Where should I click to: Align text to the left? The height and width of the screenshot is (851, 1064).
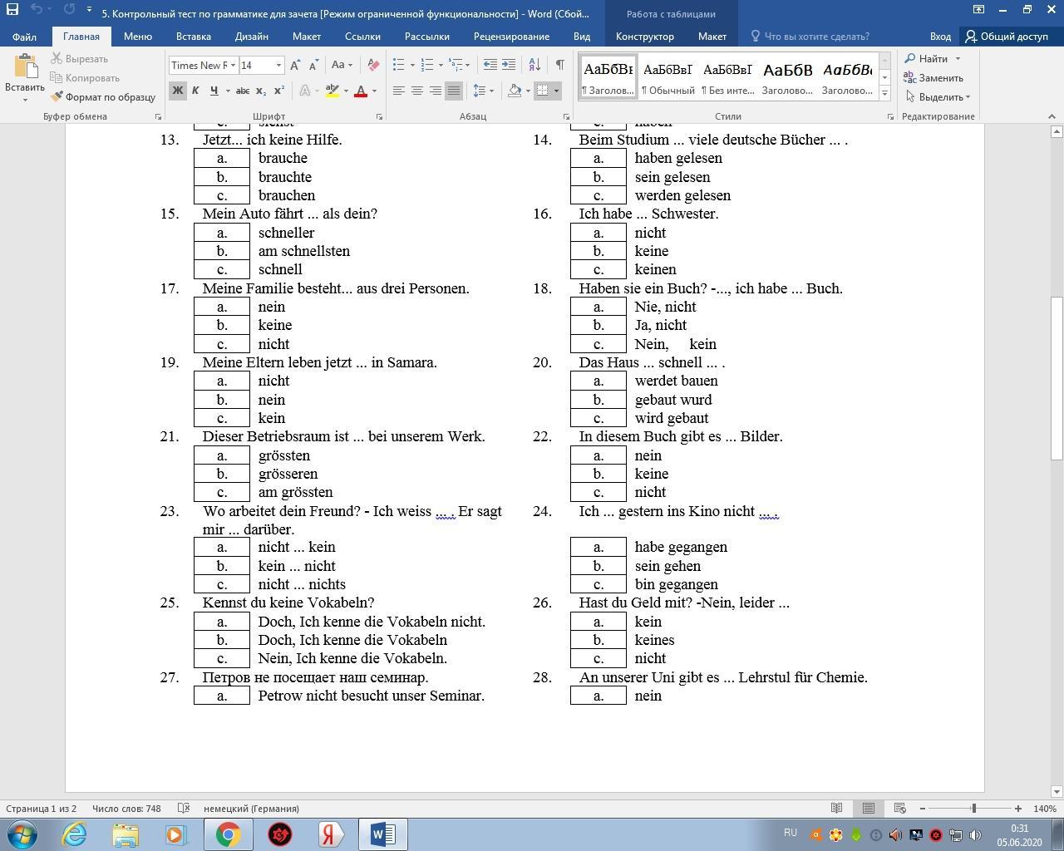[399, 91]
